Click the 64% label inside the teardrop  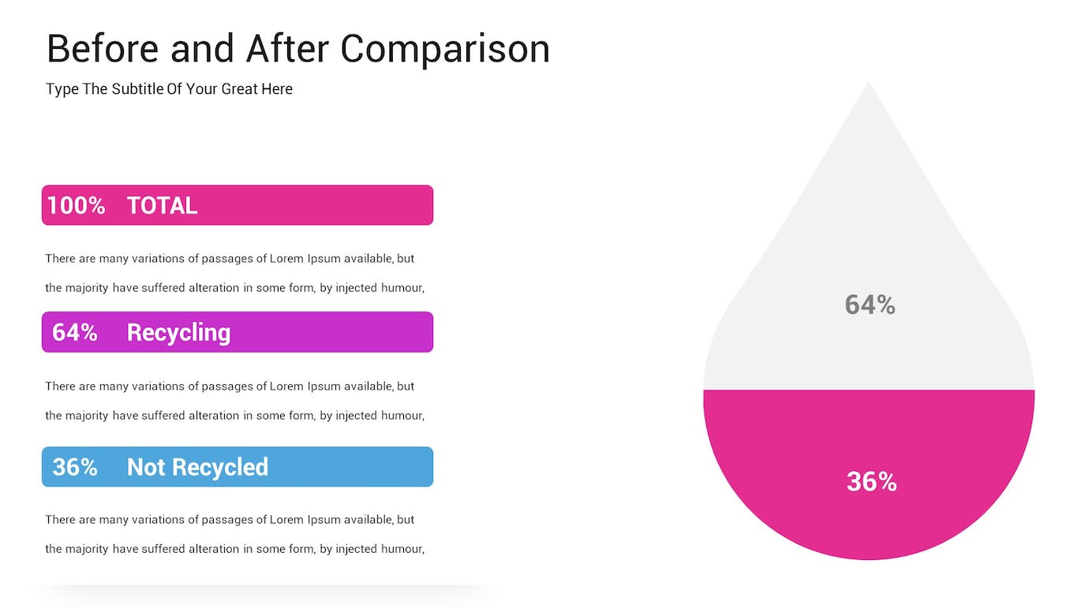[x=870, y=305]
